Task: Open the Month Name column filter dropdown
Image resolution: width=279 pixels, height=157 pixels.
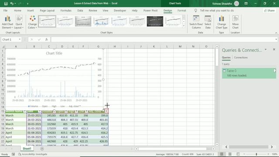Action: point(25,112)
